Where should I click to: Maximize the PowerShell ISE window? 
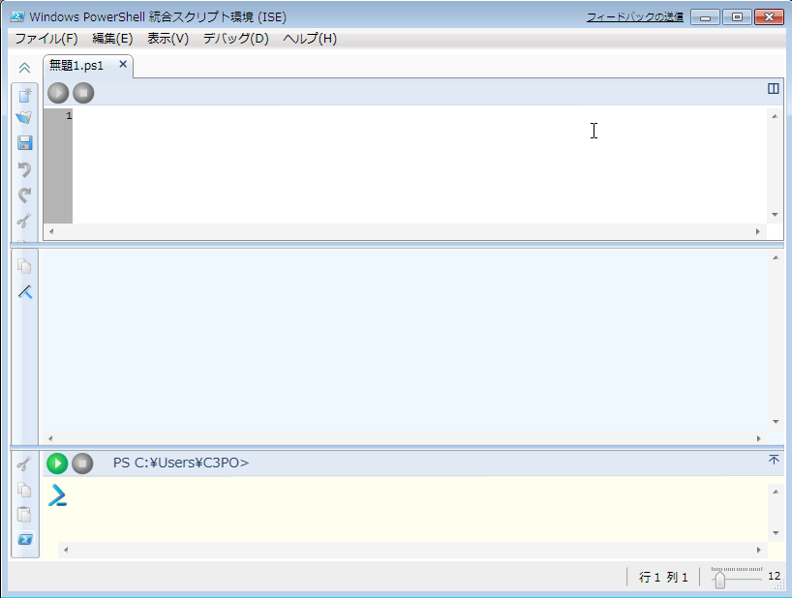(737, 17)
